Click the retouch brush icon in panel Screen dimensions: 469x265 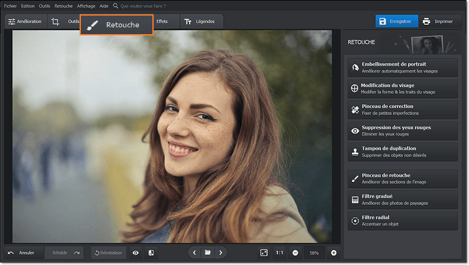click(x=355, y=179)
